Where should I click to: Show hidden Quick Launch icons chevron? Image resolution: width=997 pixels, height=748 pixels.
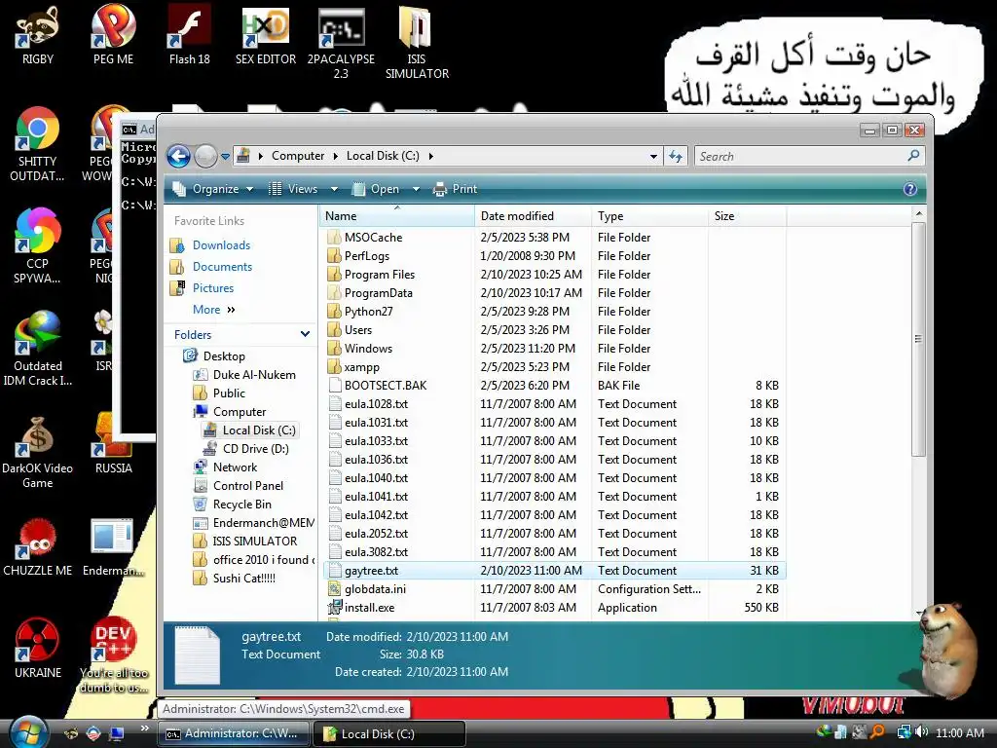tap(144, 729)
